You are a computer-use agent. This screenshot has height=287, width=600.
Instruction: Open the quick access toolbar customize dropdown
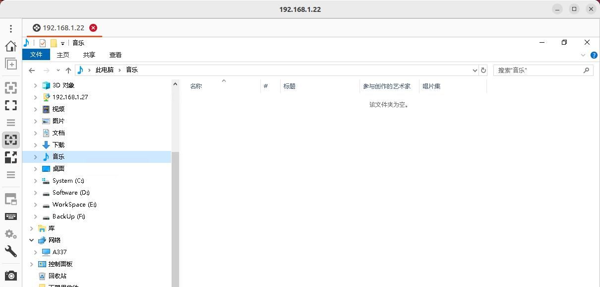click(x=62, y=43)
